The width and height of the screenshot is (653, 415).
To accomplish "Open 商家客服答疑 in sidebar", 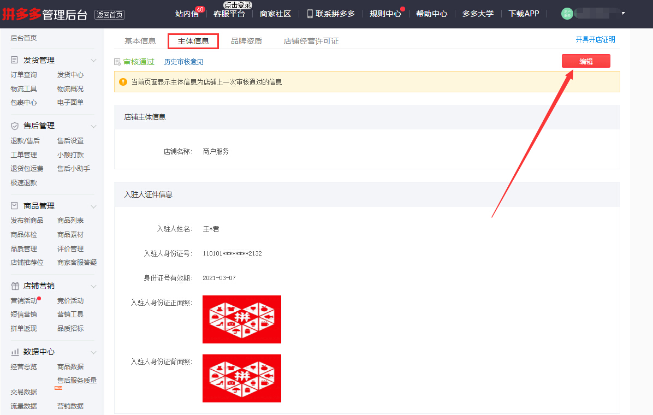I will point(77,263).
